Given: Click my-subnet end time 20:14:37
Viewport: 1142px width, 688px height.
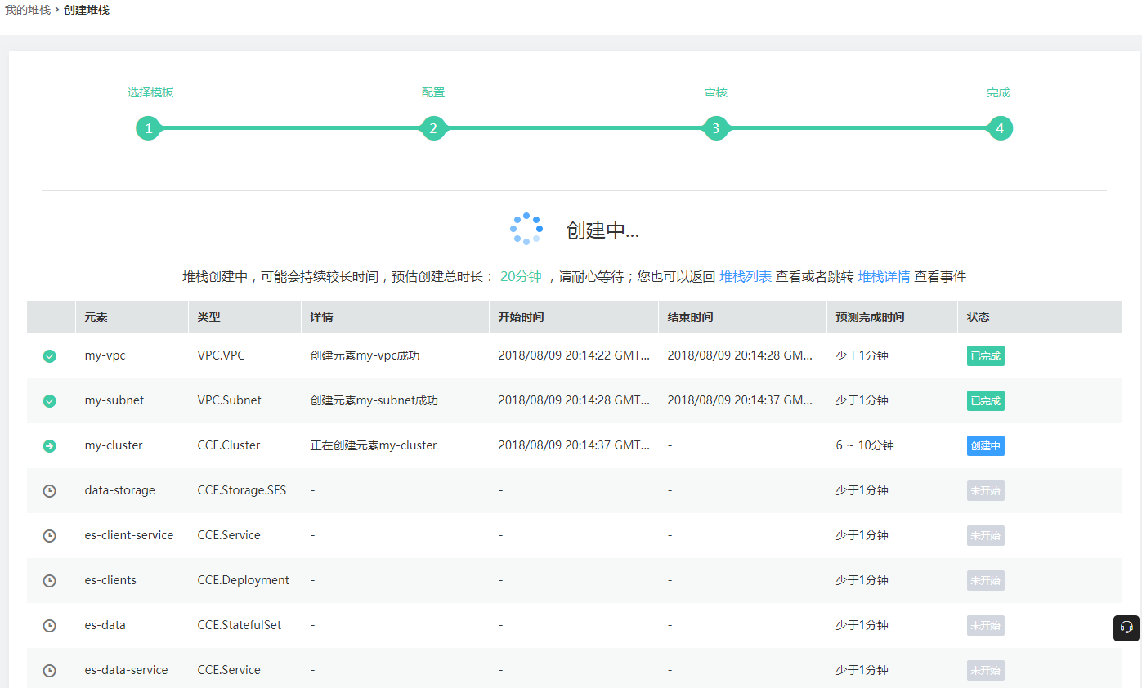Looking at the screenshot, I should point(740,401).
